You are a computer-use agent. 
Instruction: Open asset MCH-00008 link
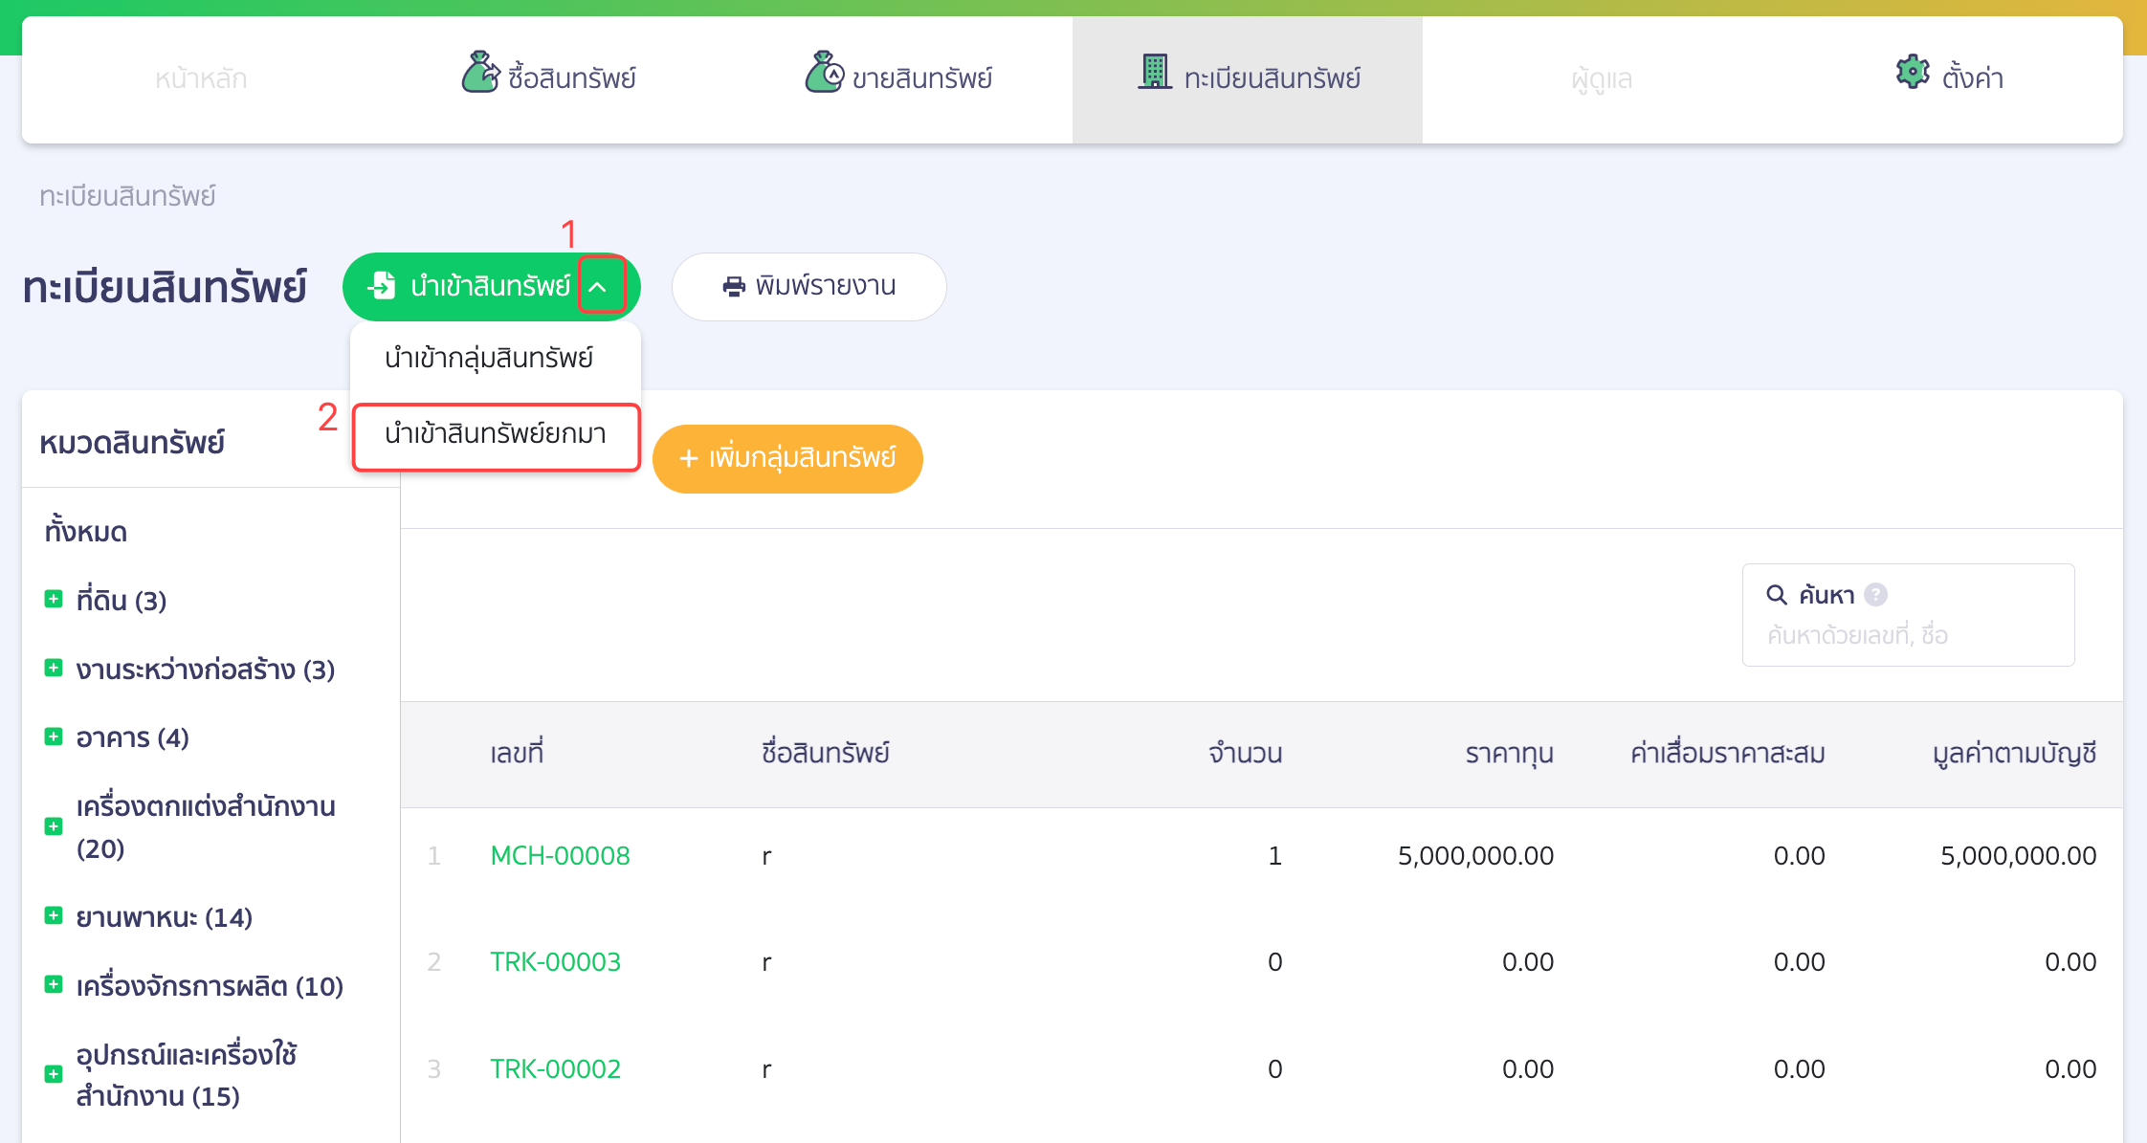[x=560, y=855]
